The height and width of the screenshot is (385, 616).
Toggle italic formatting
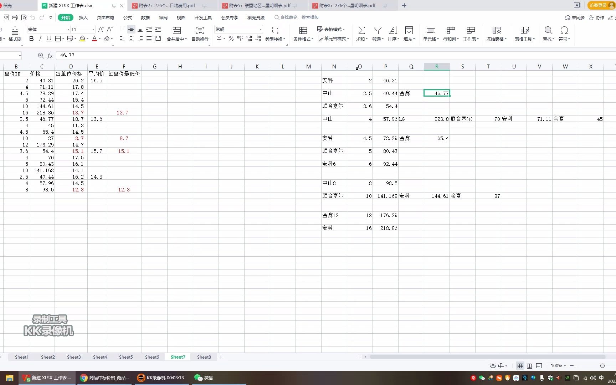[x=40, y=38]
